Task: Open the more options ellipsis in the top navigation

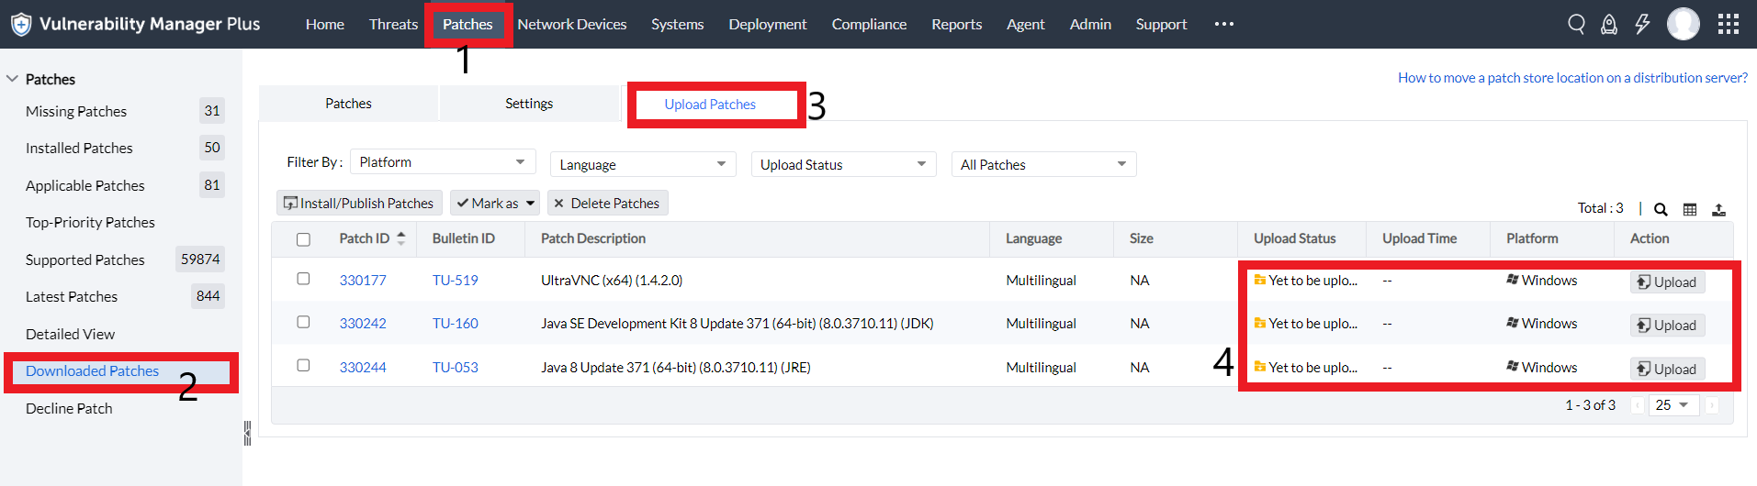Action: click(1224, 24)
